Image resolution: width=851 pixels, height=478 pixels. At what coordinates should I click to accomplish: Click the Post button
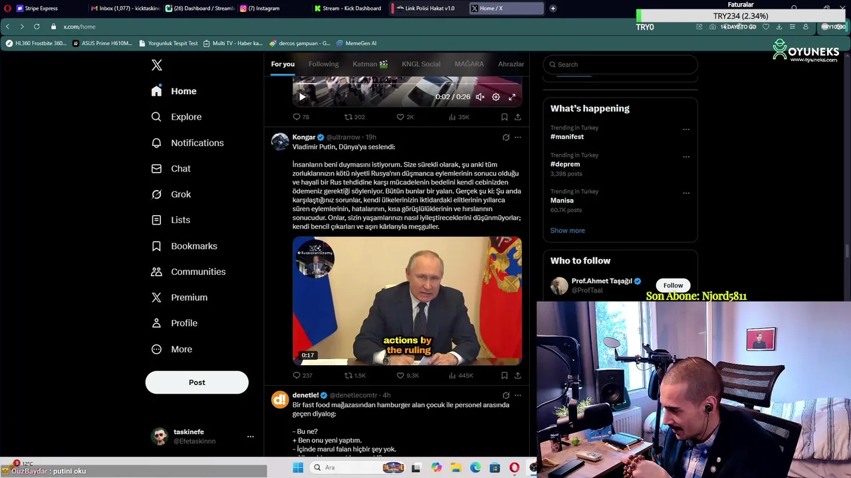(x=197, y=382)
